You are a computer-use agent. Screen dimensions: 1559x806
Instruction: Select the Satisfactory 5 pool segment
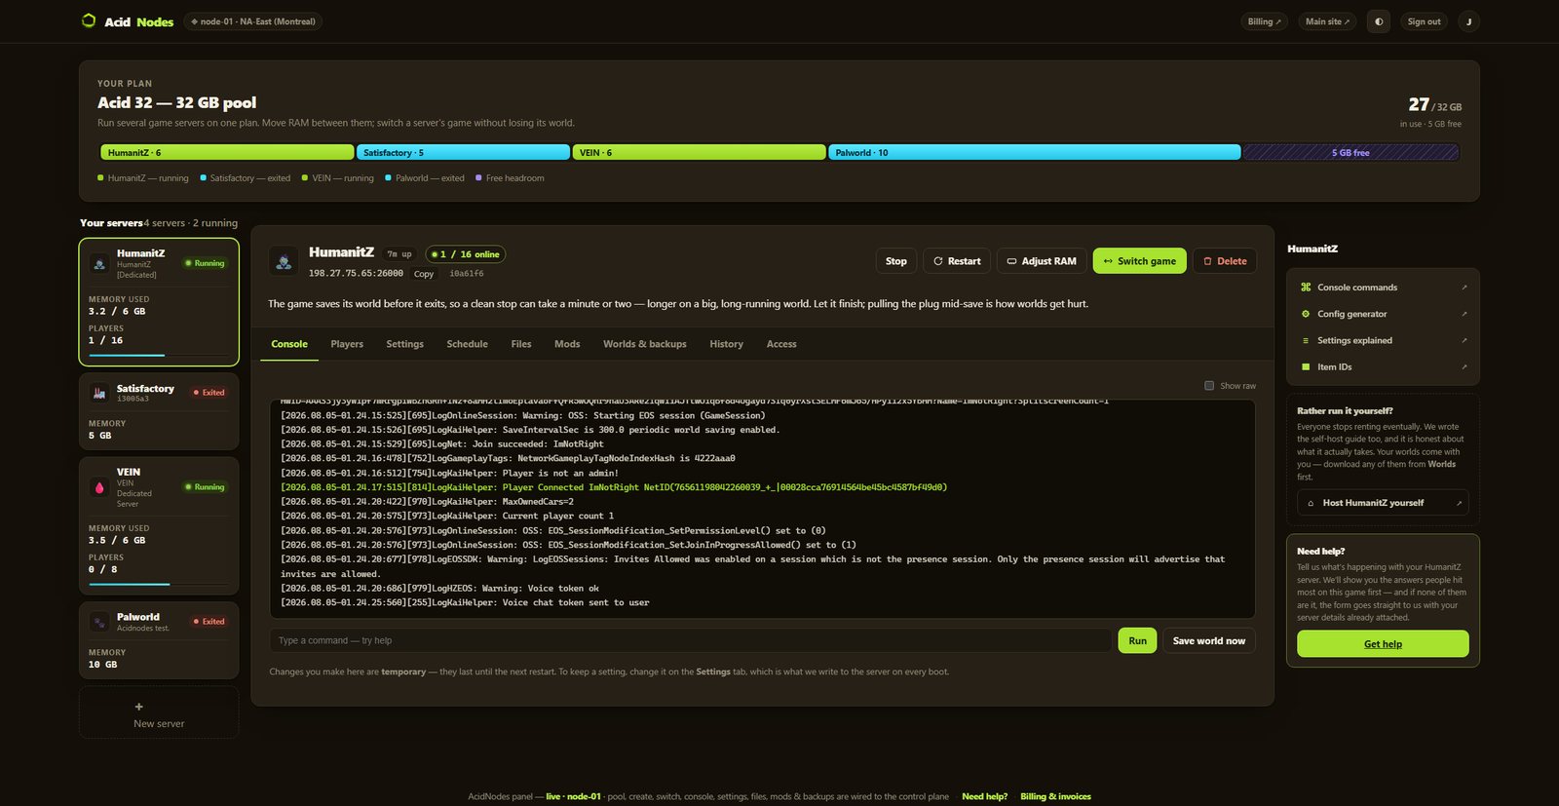[463, 152]
